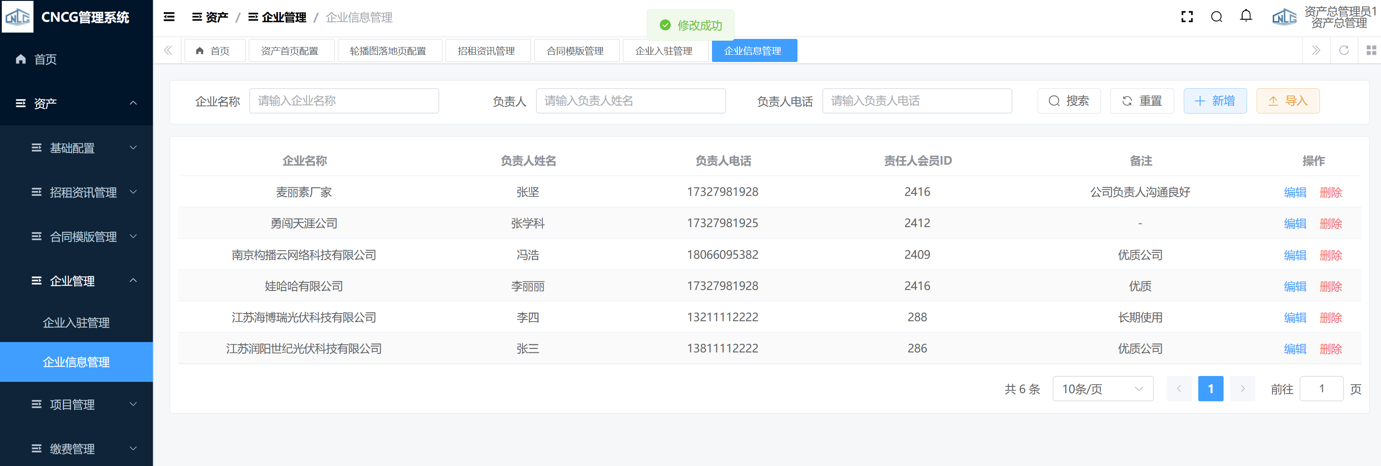Open the 10条/页 page size dropdown
Image resolution: width=1381 pixels, height=466 pixels.
coord(1102,389)
